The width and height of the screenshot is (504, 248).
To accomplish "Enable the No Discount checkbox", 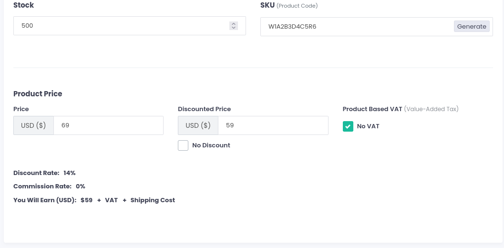I will point(183,145).
